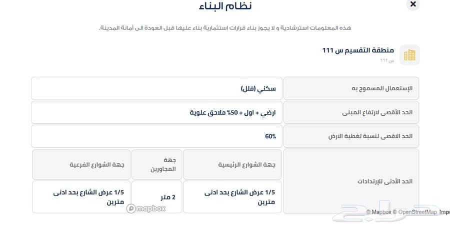Select the 60% coverage value cell
This screenshot has width=450, height=228.
157,136
